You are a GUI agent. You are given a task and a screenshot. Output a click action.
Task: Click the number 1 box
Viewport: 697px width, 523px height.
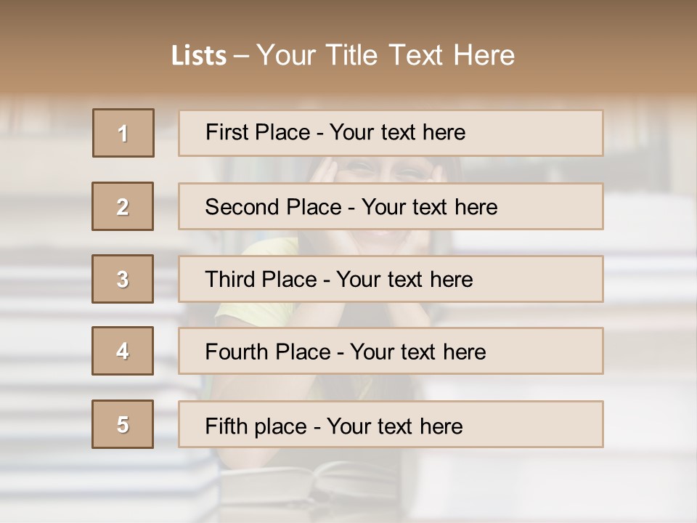point(123,133)
